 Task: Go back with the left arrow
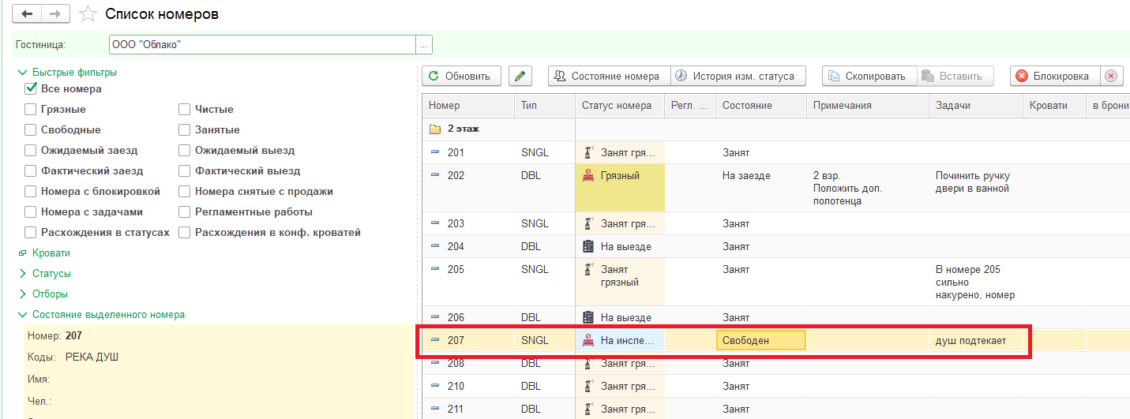point(26,14)
